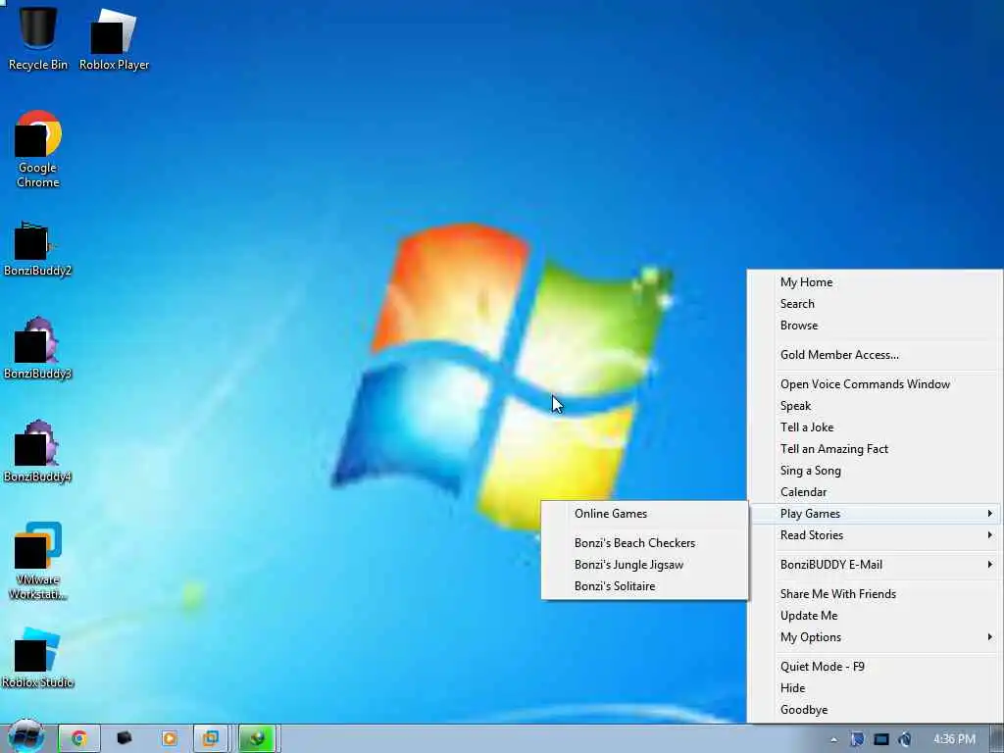This screenshot has width=1004, height=753.
Task: Expand the My Options submenu arrow
Action: tap(990, 637)
